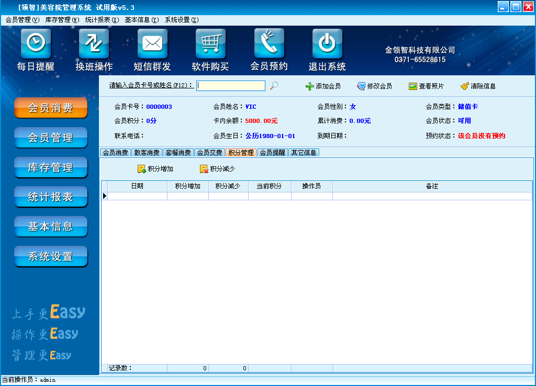The height and width of the screenshot is (386, 536).
Task: Open the 统计报表(X) menu
Action: point(102,20)
